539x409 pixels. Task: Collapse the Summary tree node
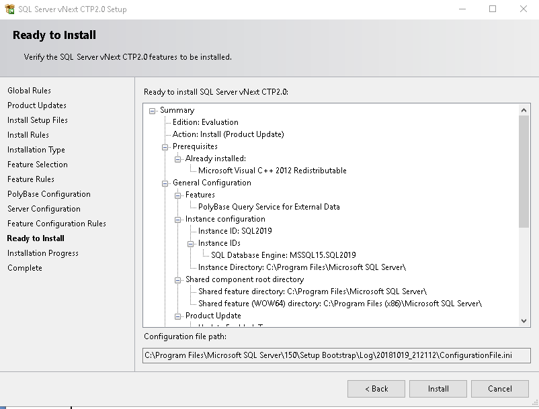pos(153,110)
